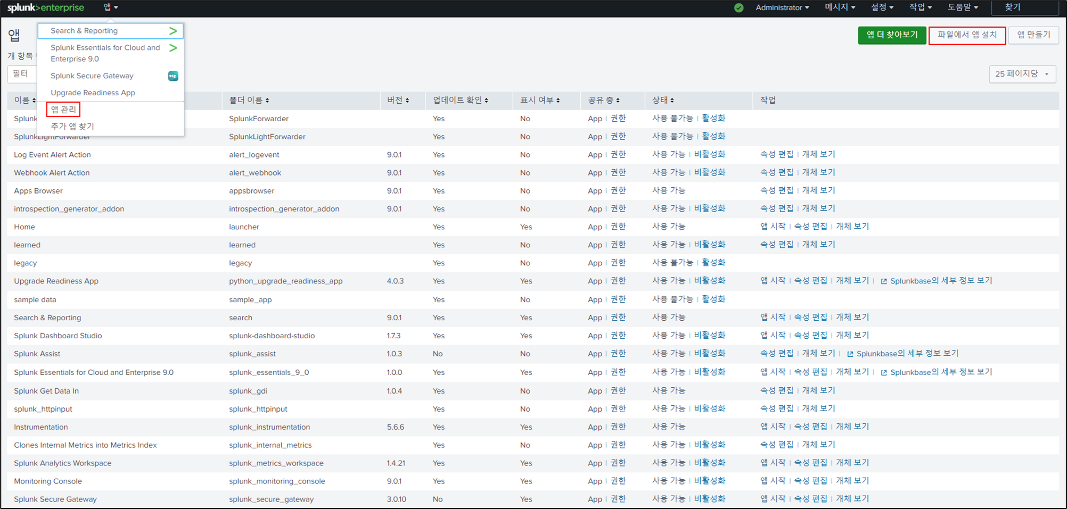Click the 앱 만들기 button
The height and width of the screenshot is (509, 1067).
pos(1033,35)
